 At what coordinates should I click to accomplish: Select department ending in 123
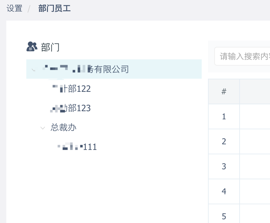point(70,108)
